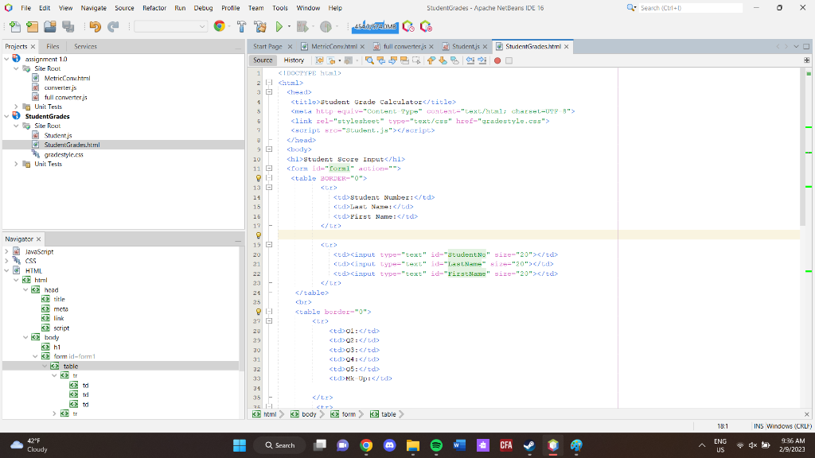Toggle bookmark icon in editor toolbar

point(455,60)
